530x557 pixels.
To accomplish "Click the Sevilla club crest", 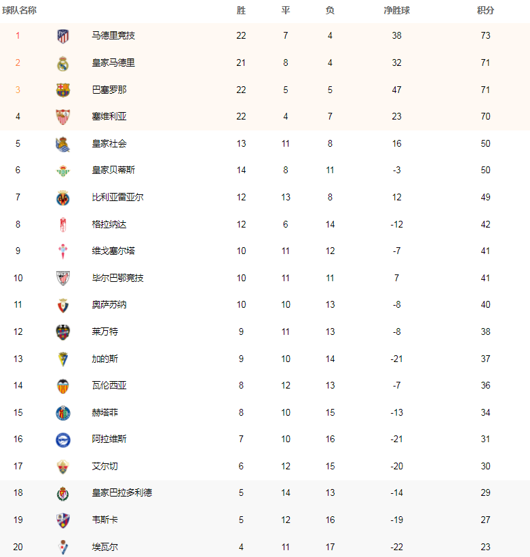I will click(63, 117).
